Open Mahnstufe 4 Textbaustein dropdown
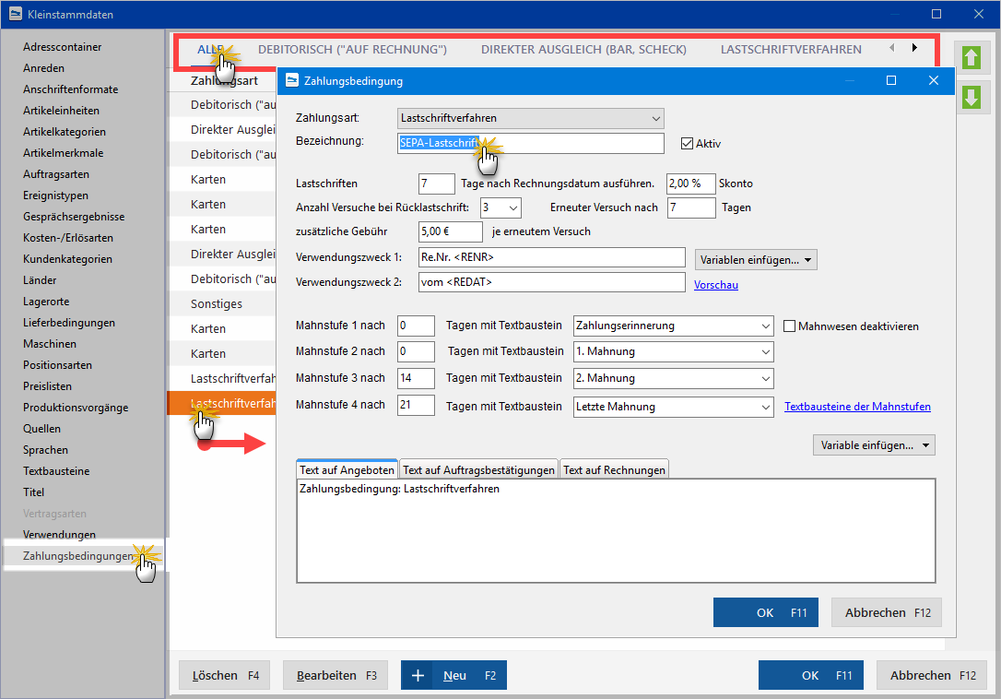Viewport: 1001px width, 699px height. (674, 407)
